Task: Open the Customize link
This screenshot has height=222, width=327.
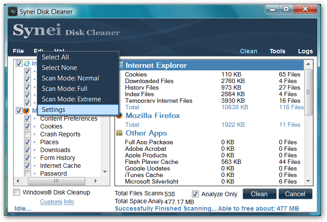Action: coord(51,201)
